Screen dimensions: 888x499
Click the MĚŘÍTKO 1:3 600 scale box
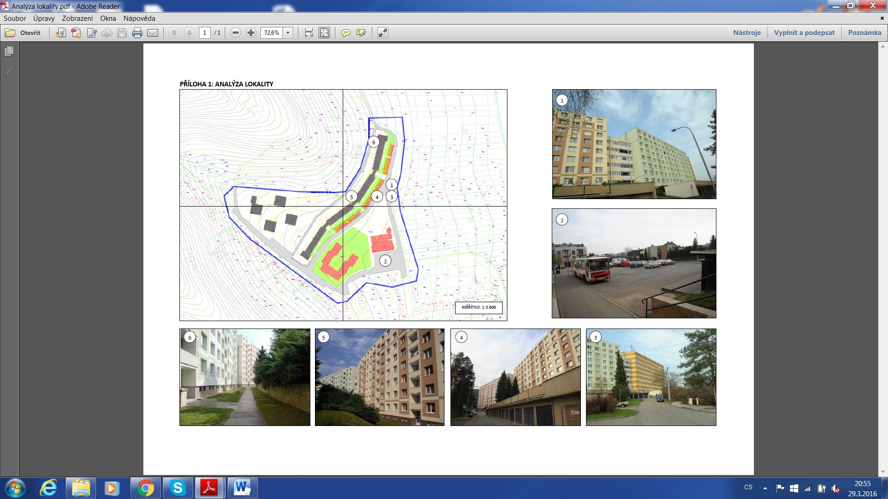pyautogui.click(x=479, y=308)
